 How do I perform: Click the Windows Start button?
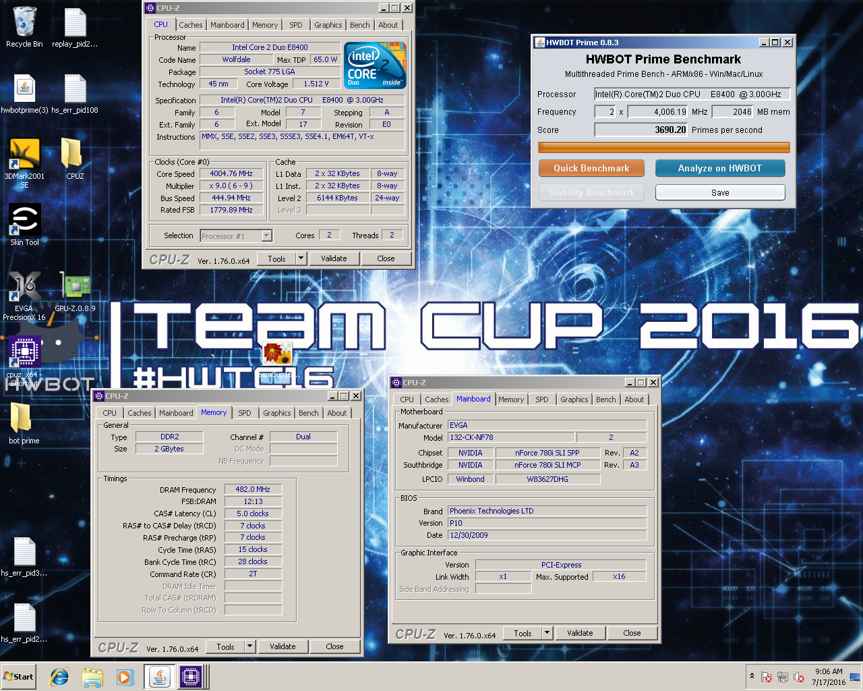19,677
